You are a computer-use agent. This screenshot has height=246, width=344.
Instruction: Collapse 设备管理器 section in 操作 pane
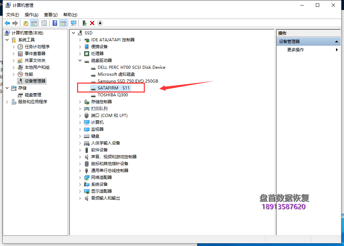[336, 42]
